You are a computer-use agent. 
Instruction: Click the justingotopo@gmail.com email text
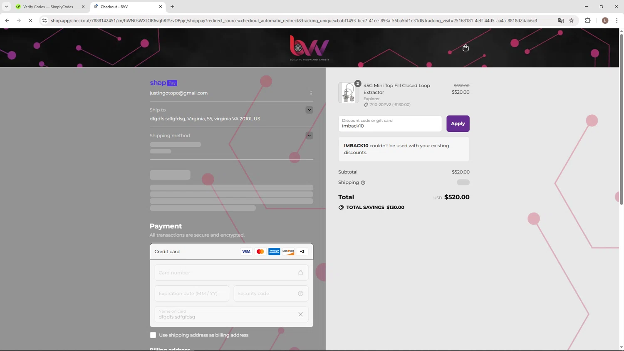[178, 93]
